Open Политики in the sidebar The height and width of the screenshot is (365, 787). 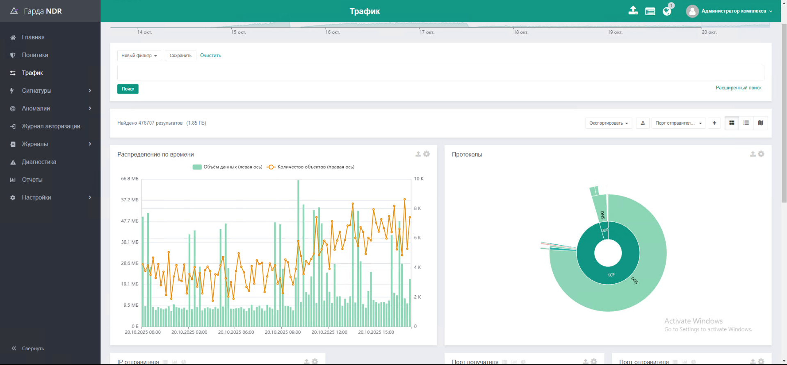click(35, 55)
